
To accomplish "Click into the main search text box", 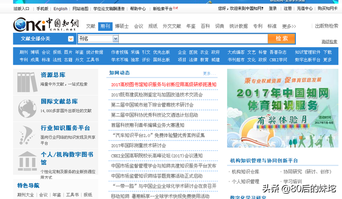I will tap(193, 39).
